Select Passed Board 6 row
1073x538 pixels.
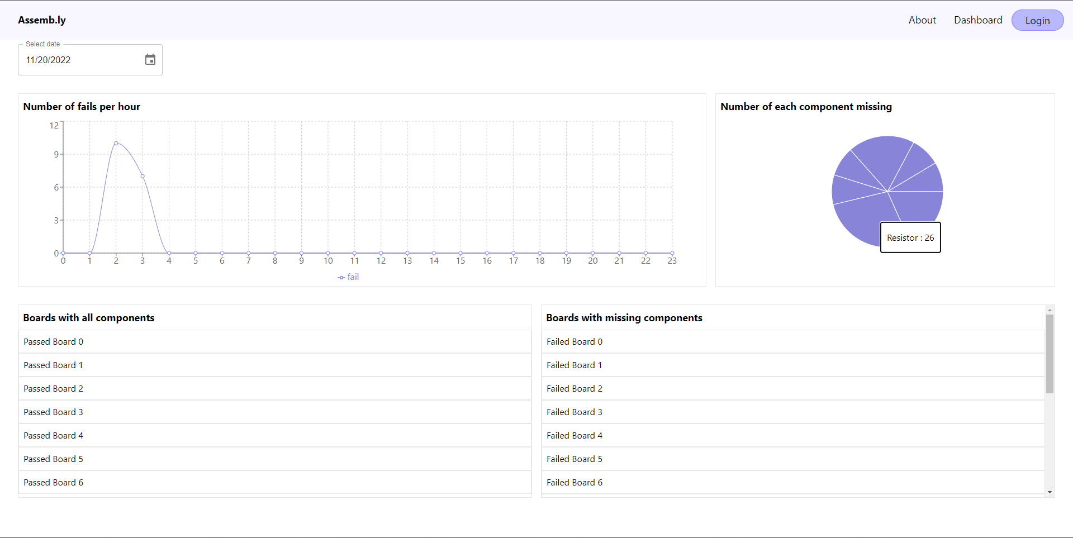(275, 482)
